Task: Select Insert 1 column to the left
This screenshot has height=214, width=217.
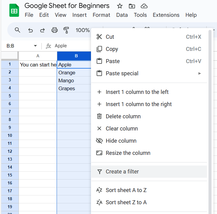Action: 149,92
